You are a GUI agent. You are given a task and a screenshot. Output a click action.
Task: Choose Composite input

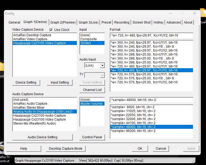point(92,39)
